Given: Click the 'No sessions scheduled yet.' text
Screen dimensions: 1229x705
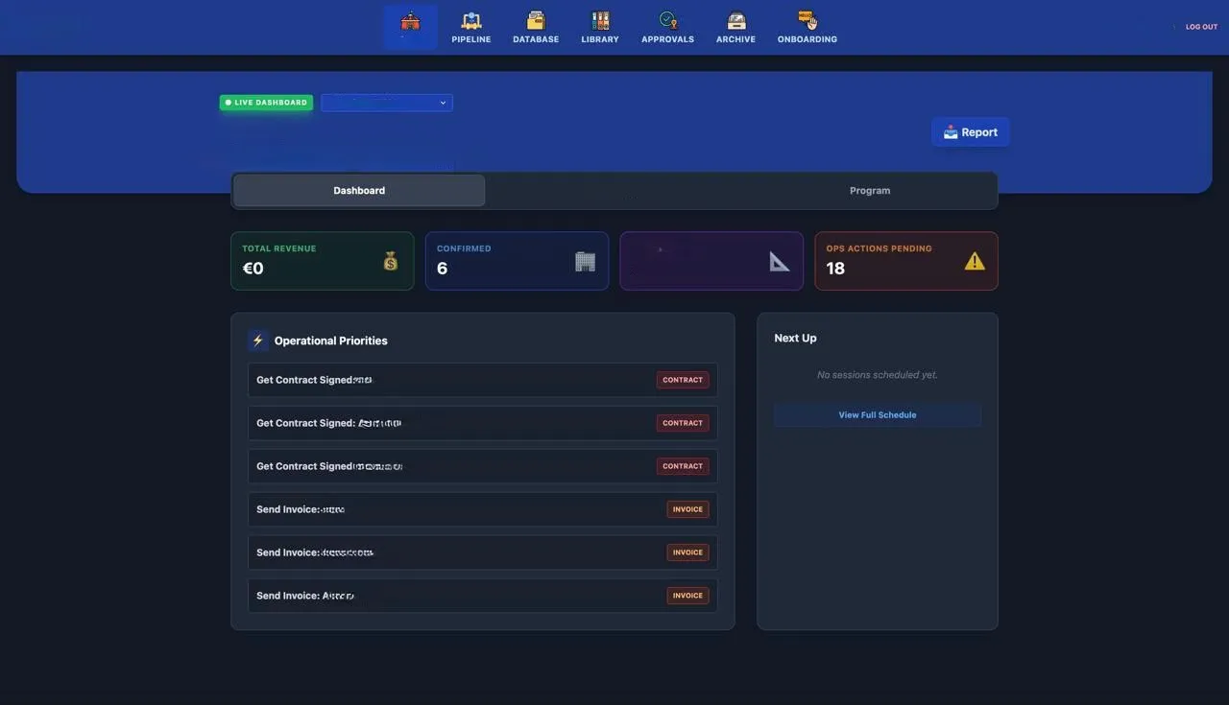Looking at the screenshot, I should point(878,375).
